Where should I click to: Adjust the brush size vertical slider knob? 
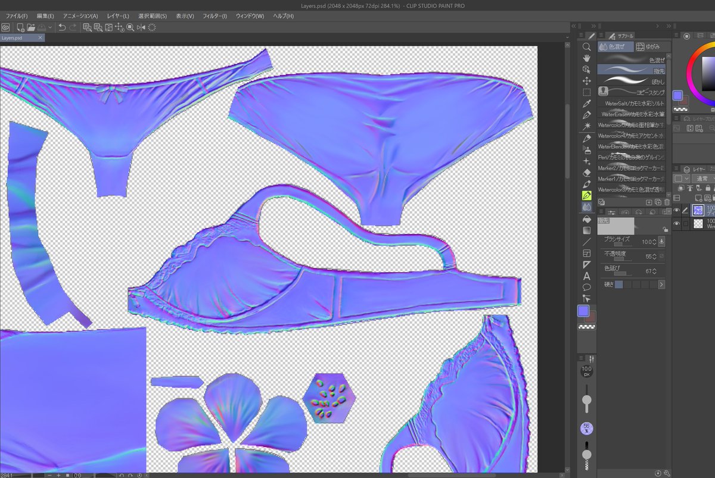pos(586,401)
